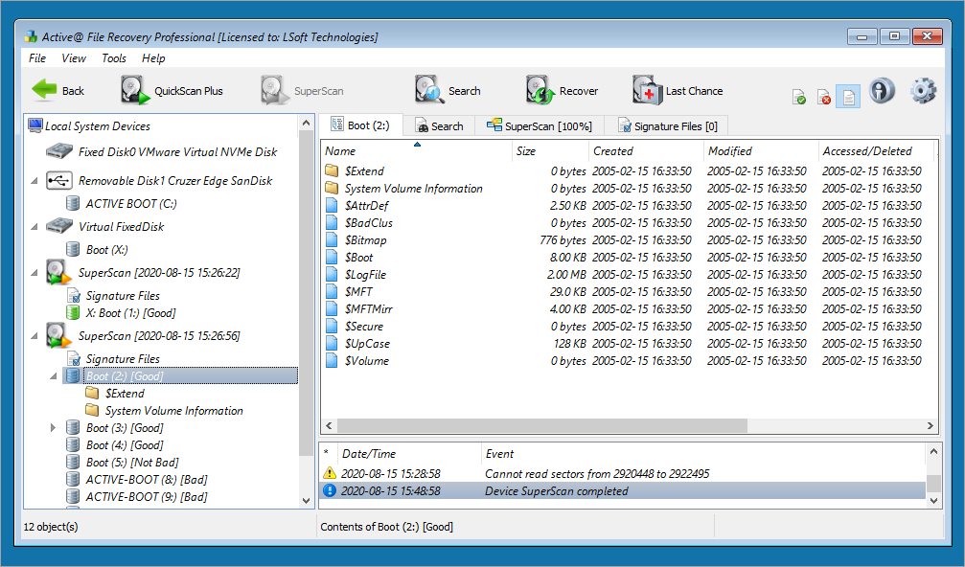Click the green-check document filter icon
The image size is (965, 567).
coord(799,97)
